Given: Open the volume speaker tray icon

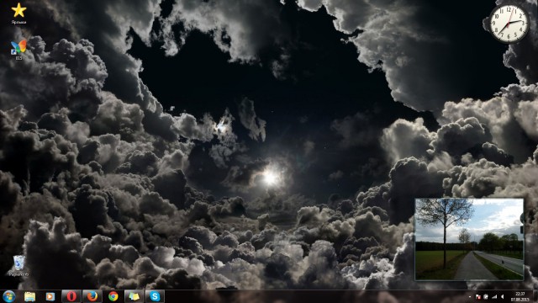Looking at the screenshot, I should 503,296.
